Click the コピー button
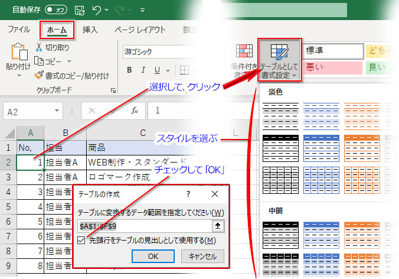 click(48, 61)
